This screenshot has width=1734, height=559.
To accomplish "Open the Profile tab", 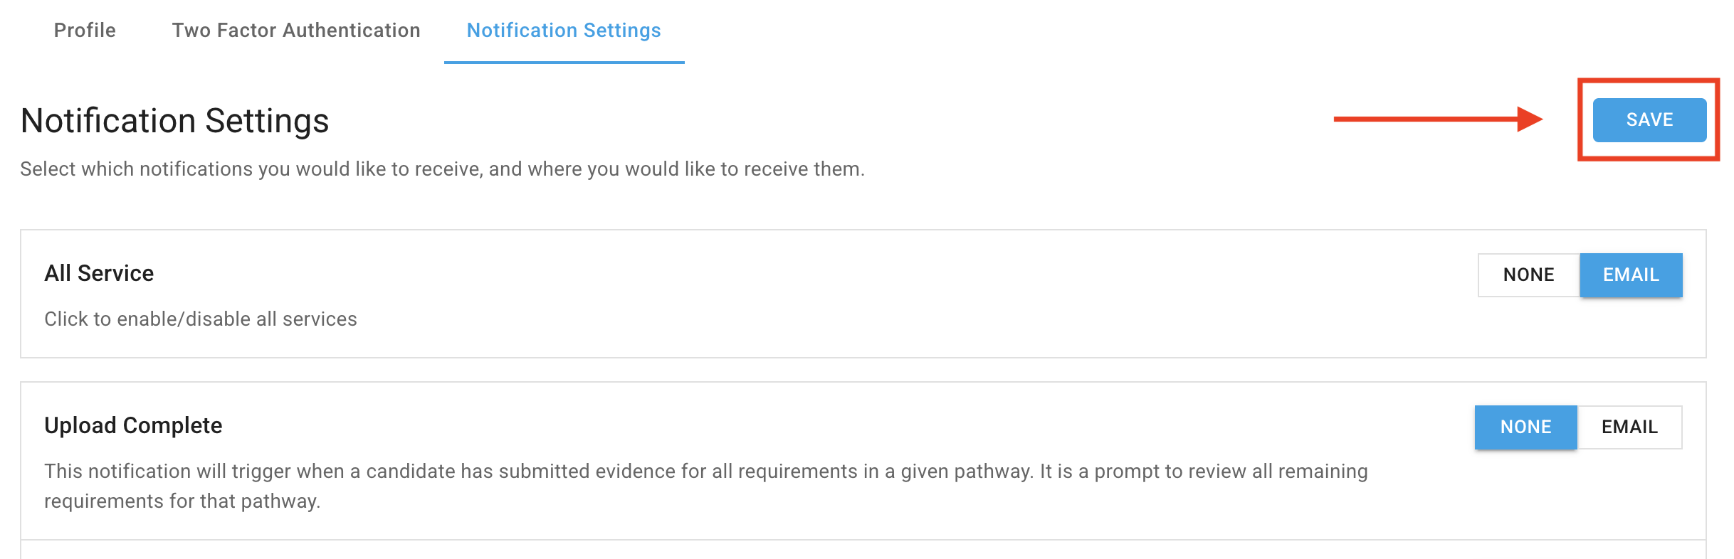I will pyautogui.click(x=85, y=31).
